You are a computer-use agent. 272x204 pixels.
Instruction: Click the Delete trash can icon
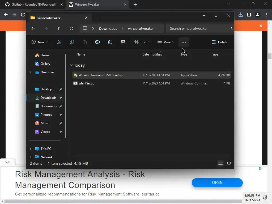pyautogui.click(x=123, y=42)
